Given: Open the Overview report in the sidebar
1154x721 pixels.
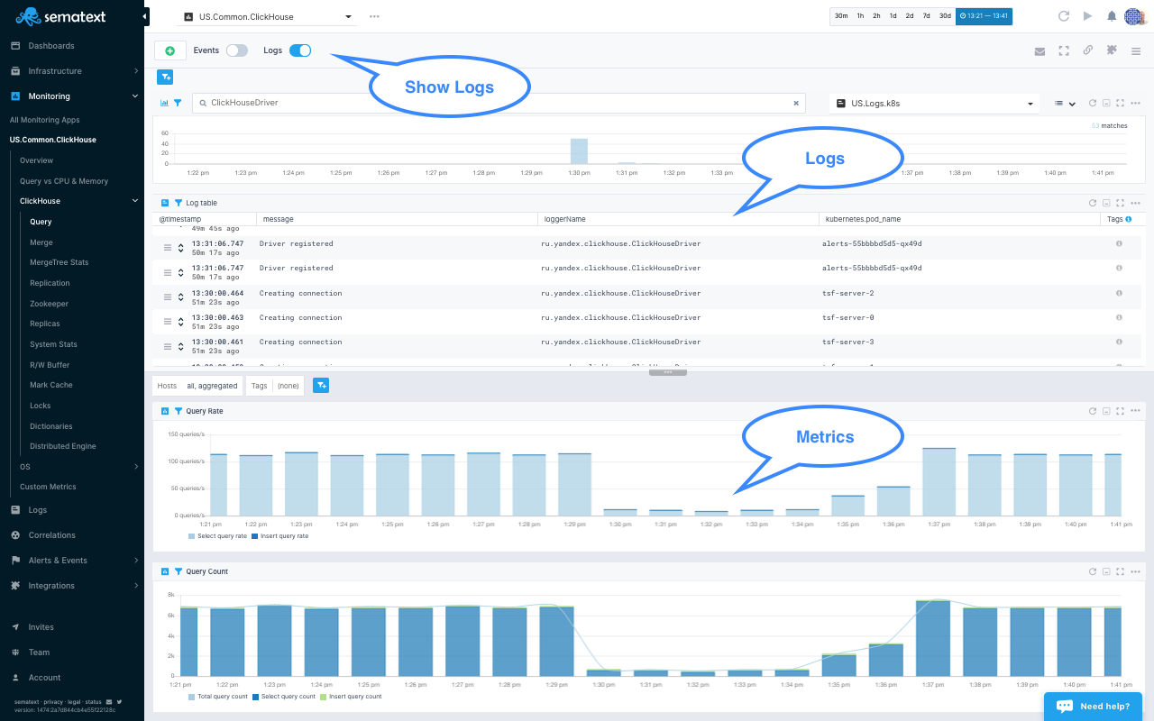Looking at the screenshot, I should [37, 160].
